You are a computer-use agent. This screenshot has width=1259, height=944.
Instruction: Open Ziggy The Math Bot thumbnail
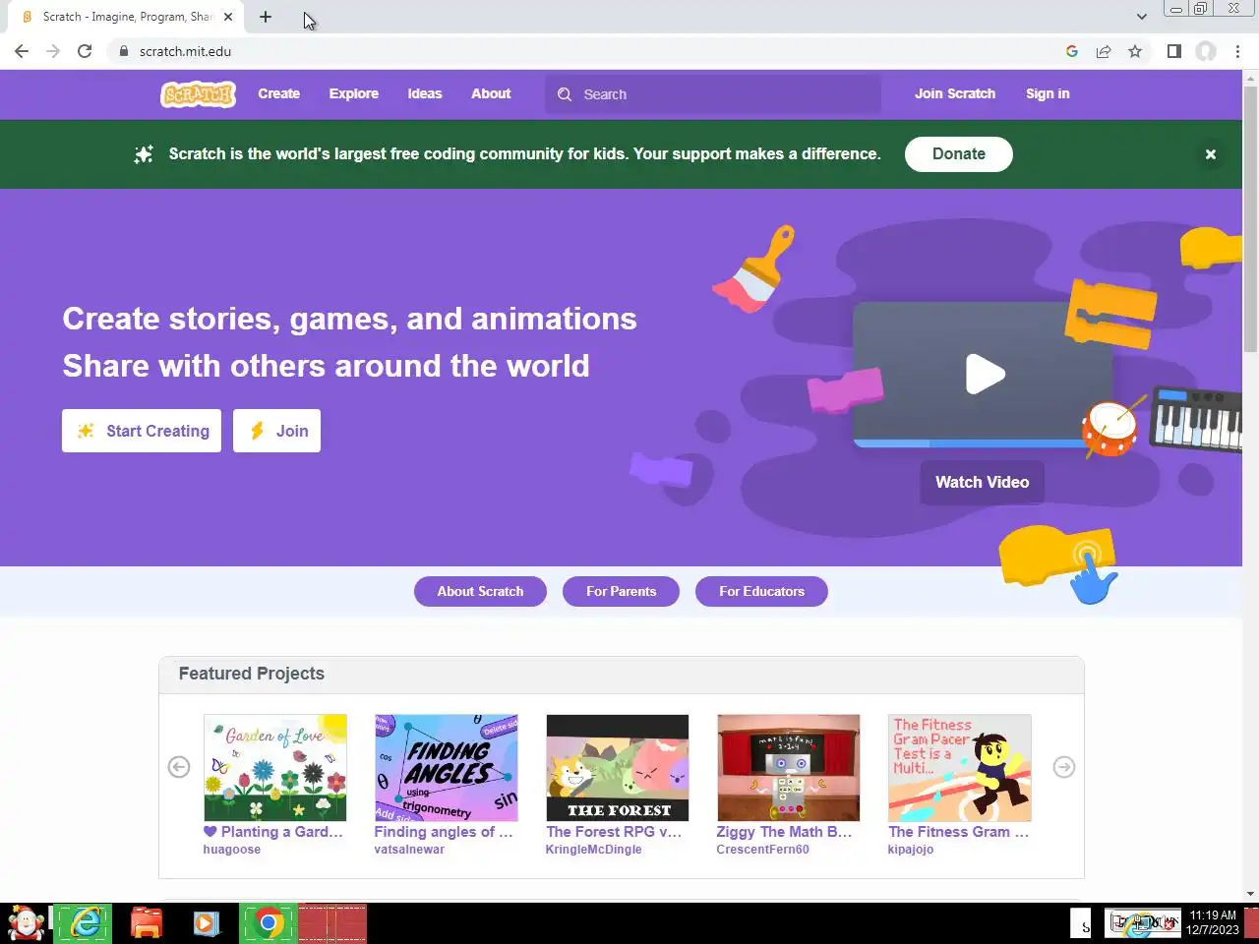click(789, 768)
